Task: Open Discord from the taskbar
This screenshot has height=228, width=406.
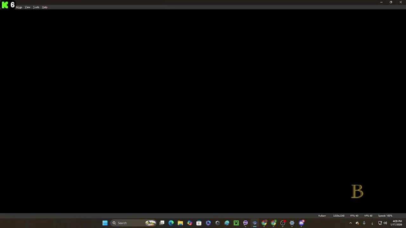Action: [x=301, y=223]
